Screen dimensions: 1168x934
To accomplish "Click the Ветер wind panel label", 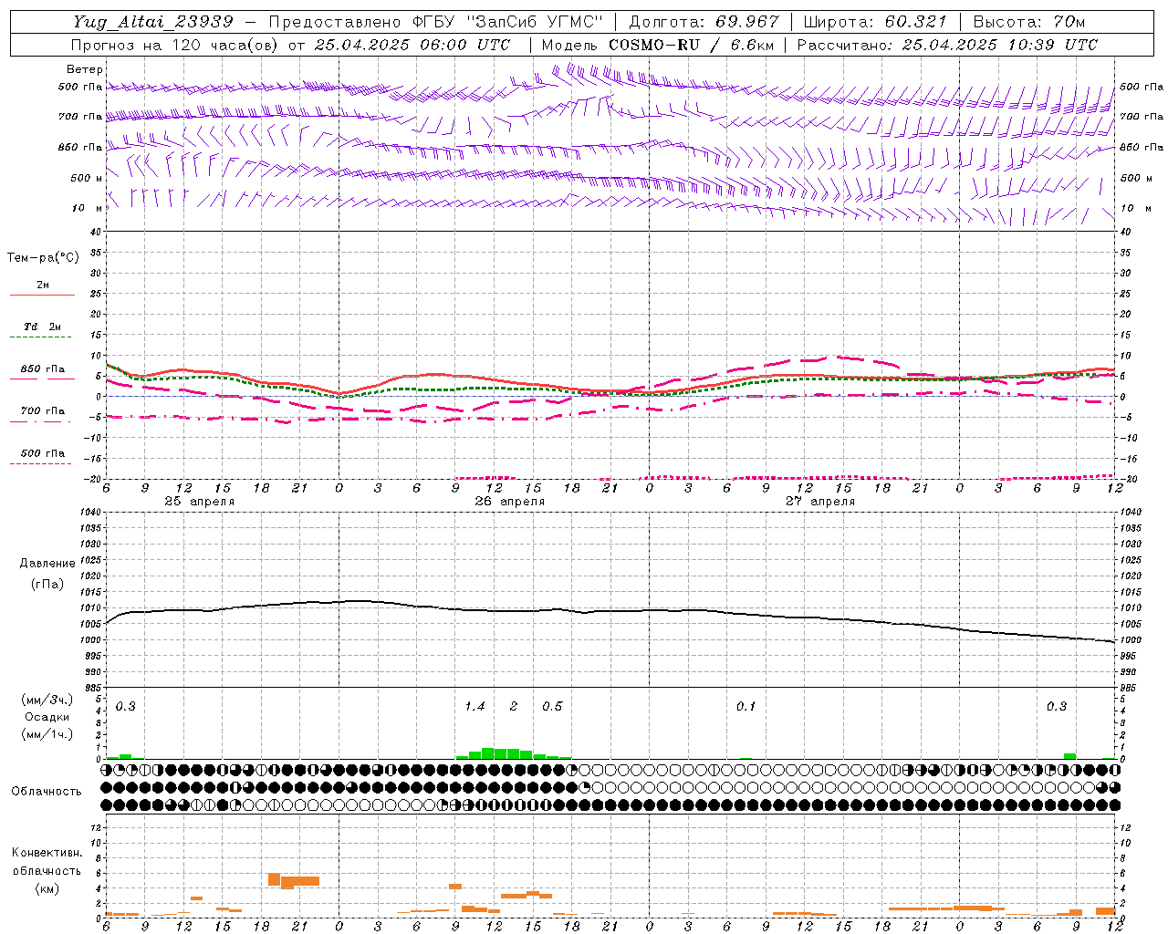I will (85, 69).
